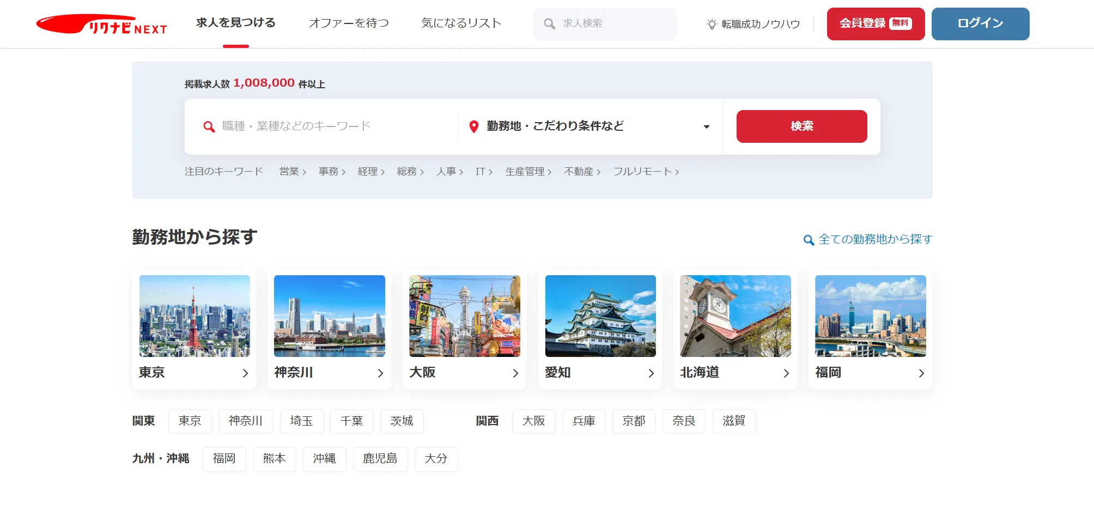Select the 滋賀 region chip
The image size is (1094, 515).
[734, 421]
